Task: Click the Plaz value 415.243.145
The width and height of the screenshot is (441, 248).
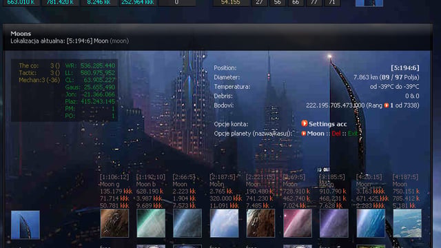Action: 98,101
